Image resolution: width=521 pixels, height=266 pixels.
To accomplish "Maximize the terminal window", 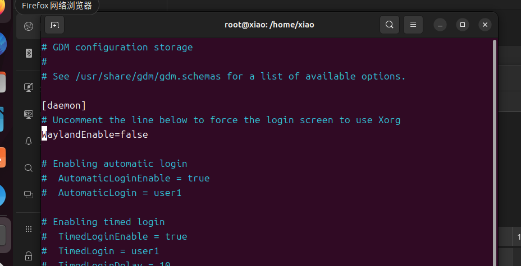I will point(462,25).
